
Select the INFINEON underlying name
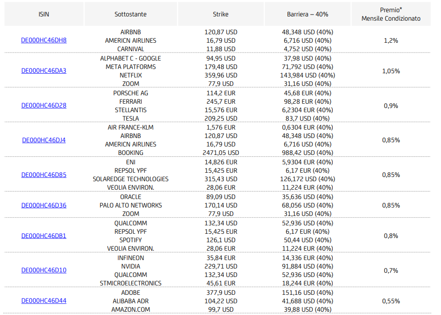point(130,258)
